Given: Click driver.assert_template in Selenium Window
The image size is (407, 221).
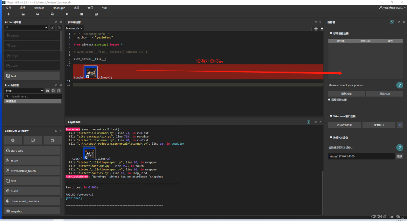Looking at the screenshot, I should click(x=32, y=201).
